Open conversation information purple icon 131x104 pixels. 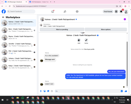tap(125, 19)
